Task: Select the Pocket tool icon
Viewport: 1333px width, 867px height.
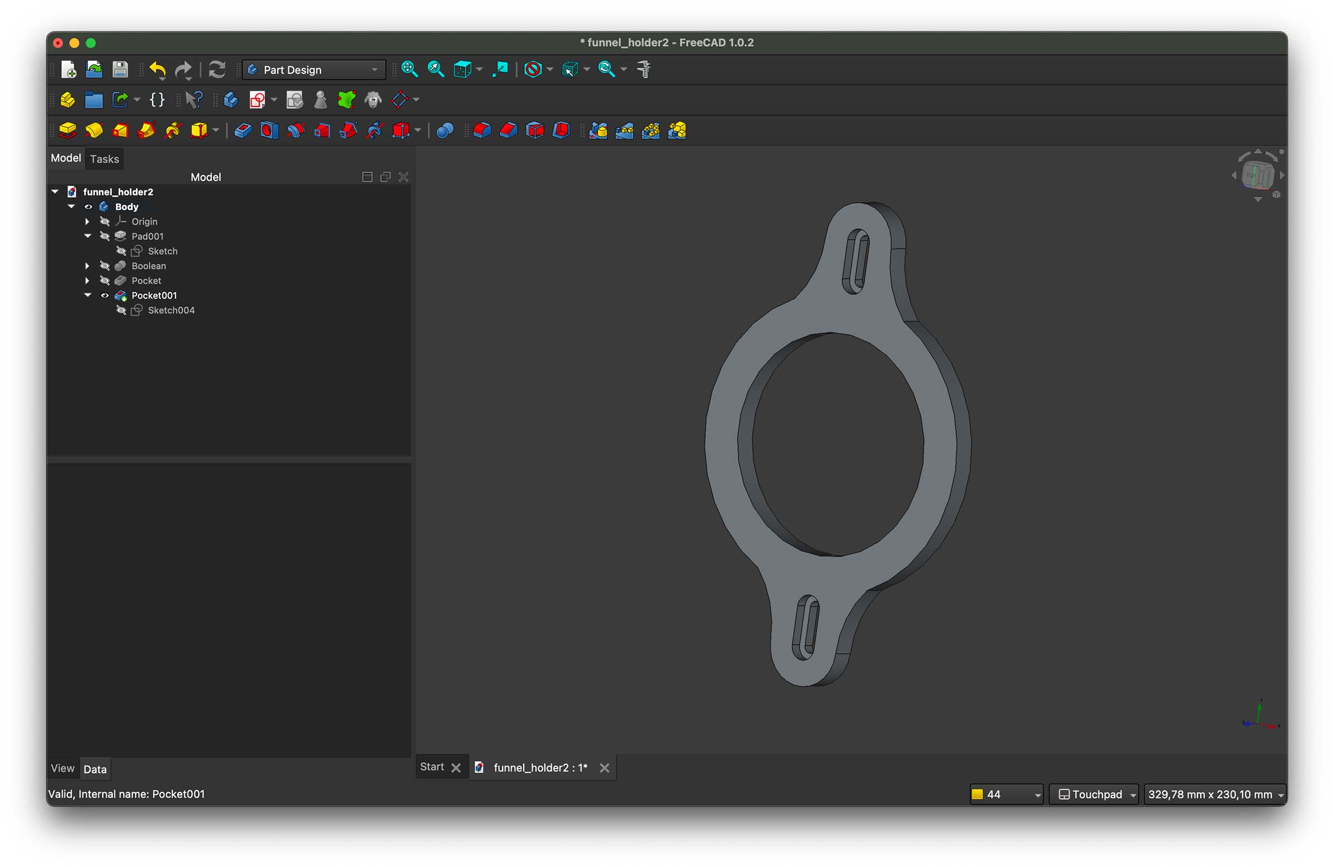Action: click(x=243, y=131)
